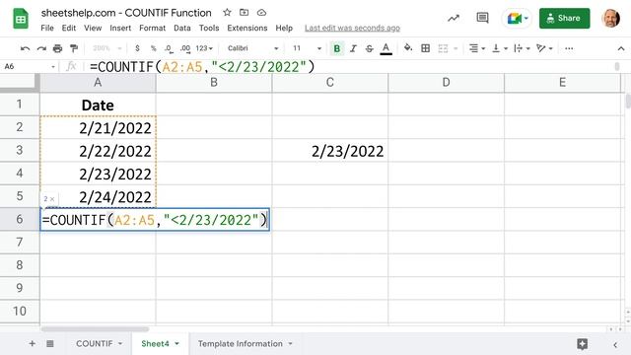The image size is (631, 355).
Task: Open the text rotation dropdown
Action: pos(544,48)
